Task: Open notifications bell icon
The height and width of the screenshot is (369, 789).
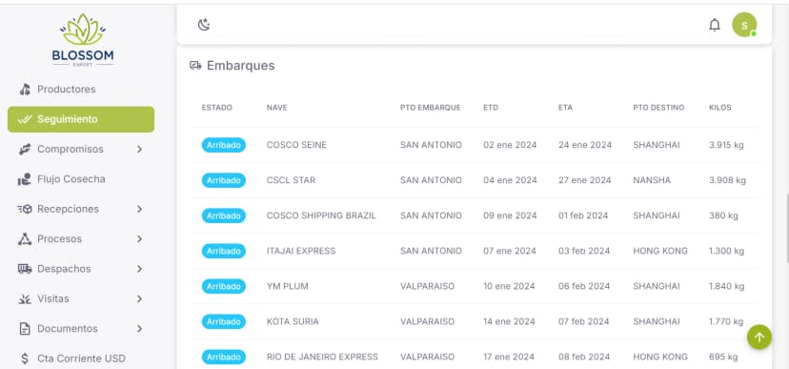Action: (x=715, y=25)
